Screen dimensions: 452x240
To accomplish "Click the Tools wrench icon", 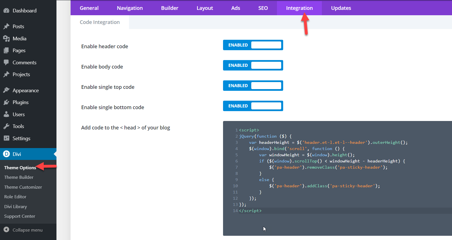I will click(6, 126).
